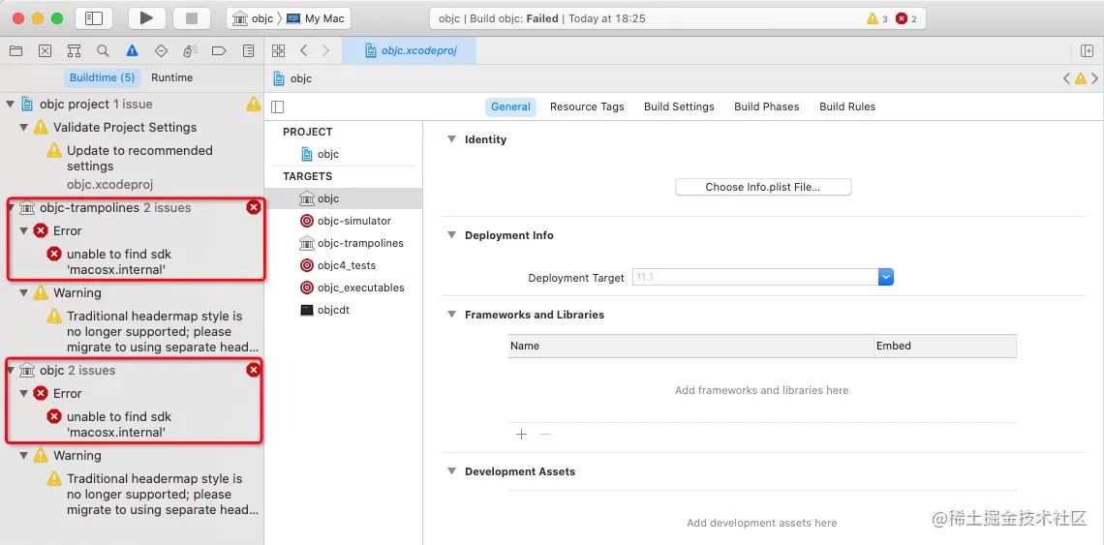1104x545 pixels.
Task: Open the Find navigator magnifier
Action: [103, 50]
